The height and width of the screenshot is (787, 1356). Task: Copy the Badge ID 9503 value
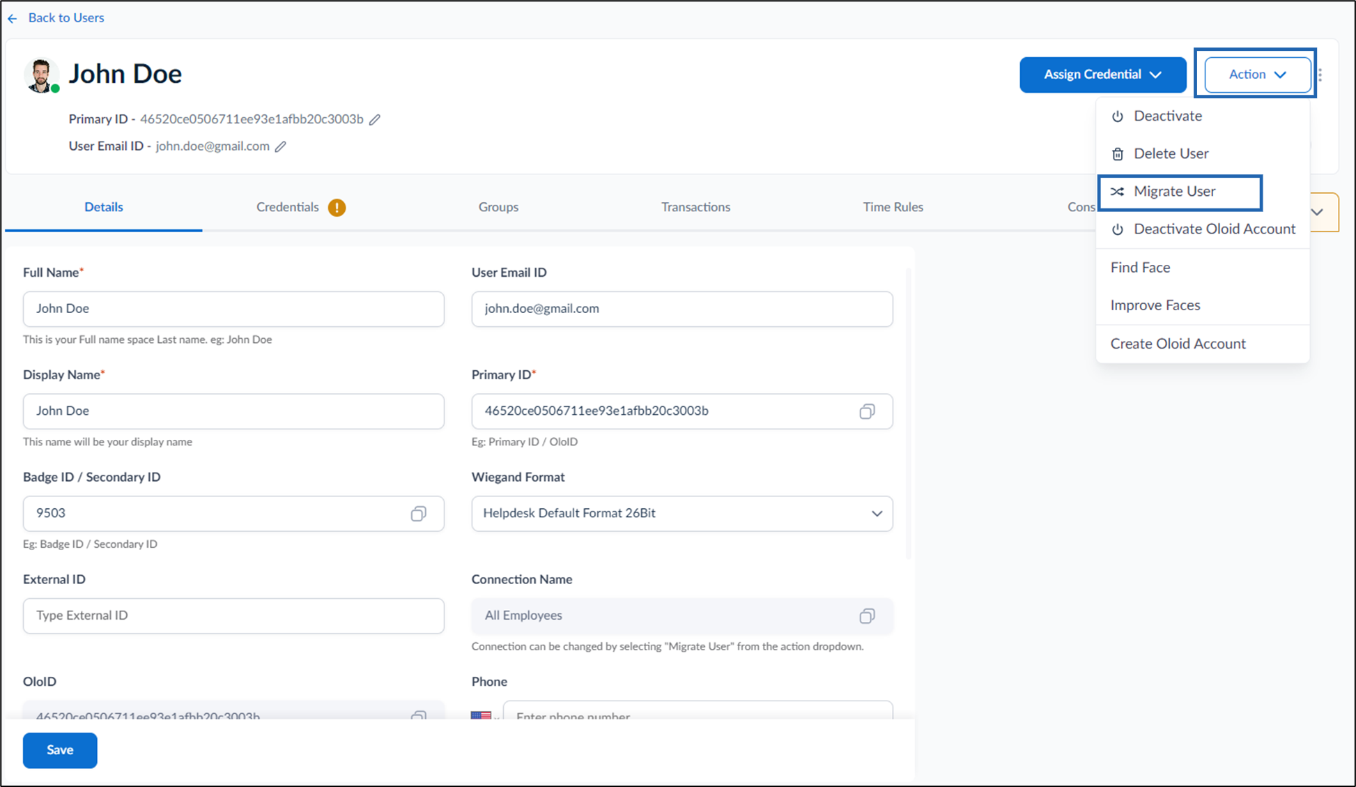(418, 514)
